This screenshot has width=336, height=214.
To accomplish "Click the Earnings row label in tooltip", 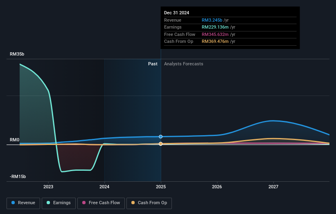I will [173, 27].
